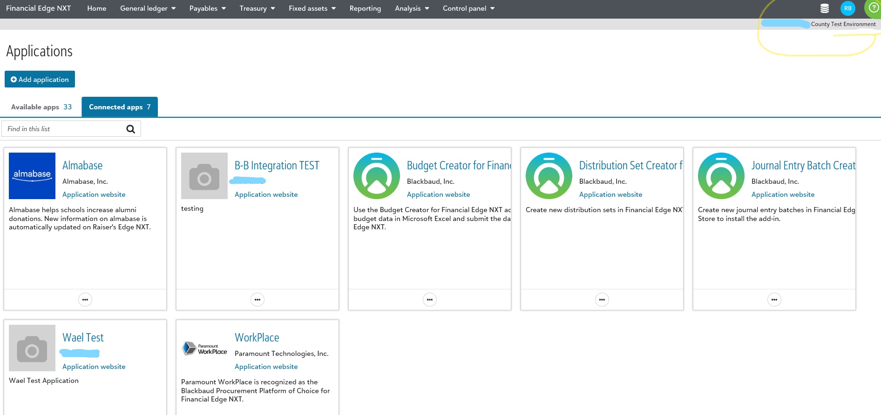Click 'Blackbaud, Inc.' under Distribution Set Creator
The height and width of the screenshot is (415, 881).
pos(603,181)
